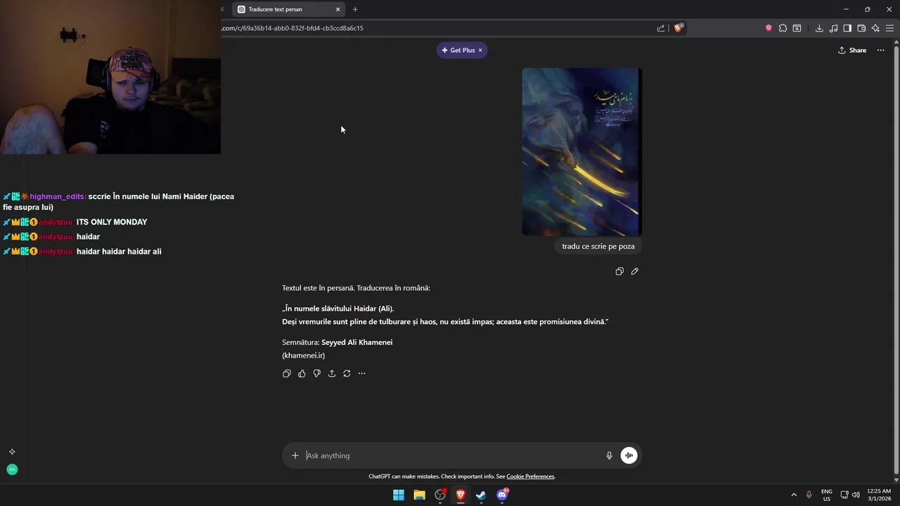
Task: Click the Brave browser taskbar icon
Action: pos(461,495)
